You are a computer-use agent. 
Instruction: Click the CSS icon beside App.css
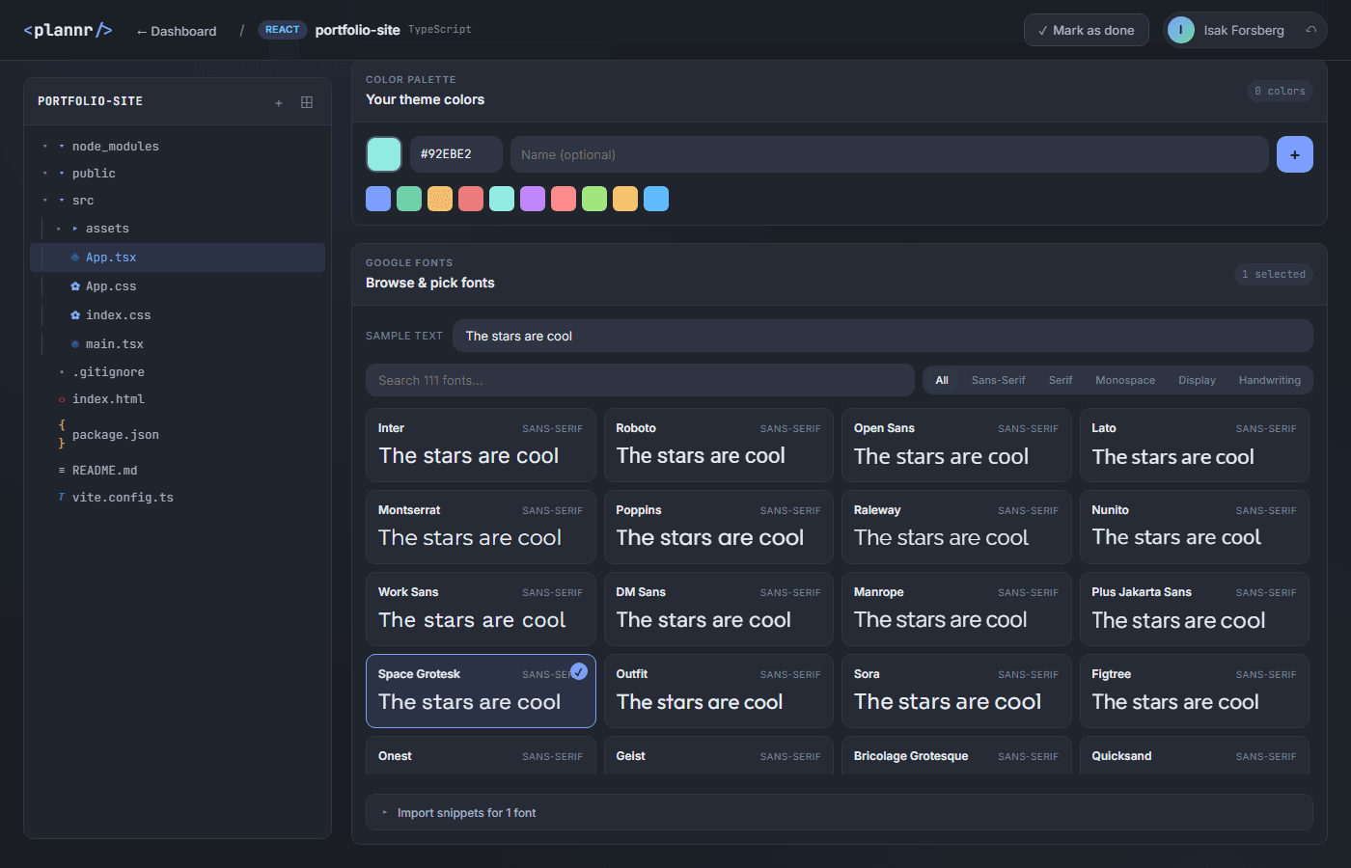click(75, 286)
